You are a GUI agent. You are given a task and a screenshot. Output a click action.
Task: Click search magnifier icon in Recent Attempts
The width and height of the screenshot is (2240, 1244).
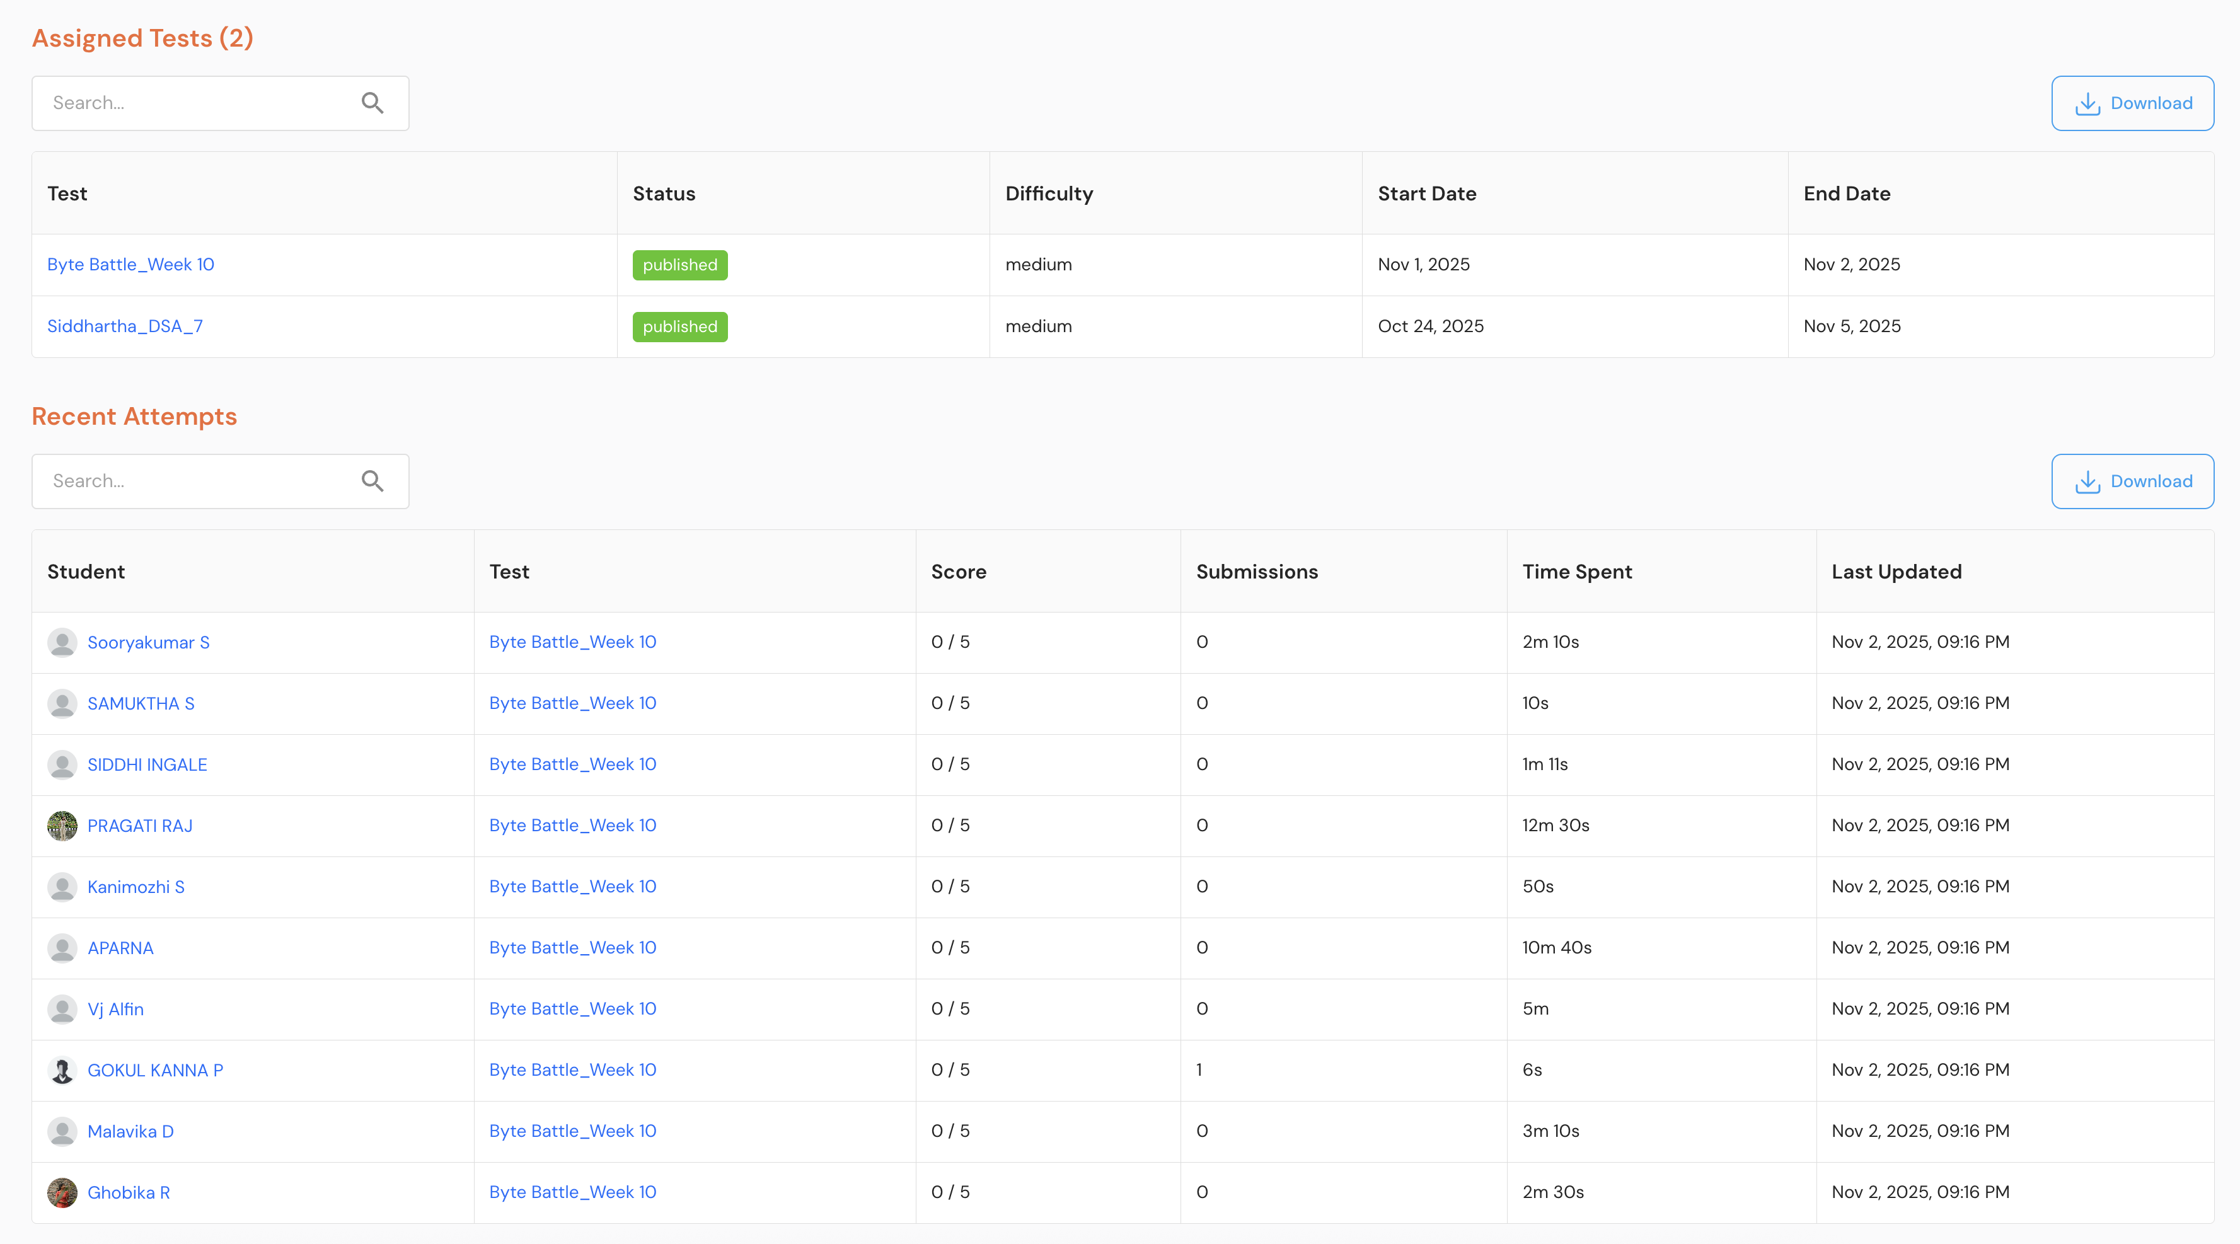coord(372,481)
